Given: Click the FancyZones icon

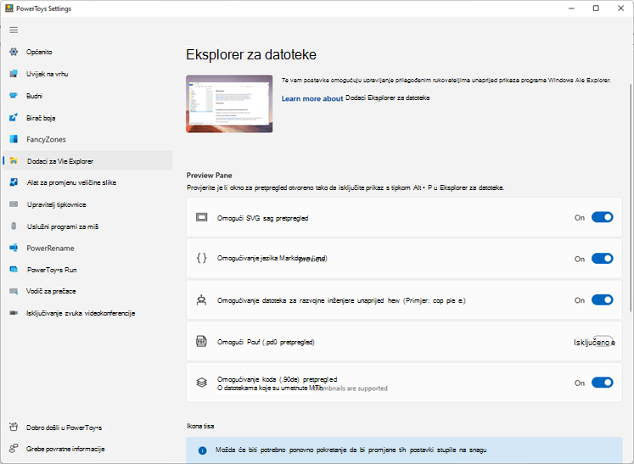Looking at the screenshot, I should point(14,139).
